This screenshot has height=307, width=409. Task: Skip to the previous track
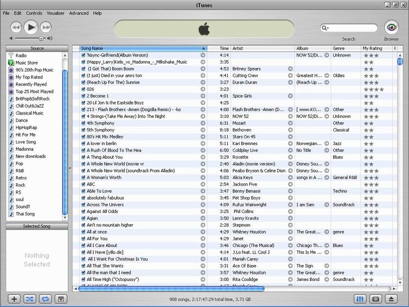click(x=16, y=27)
